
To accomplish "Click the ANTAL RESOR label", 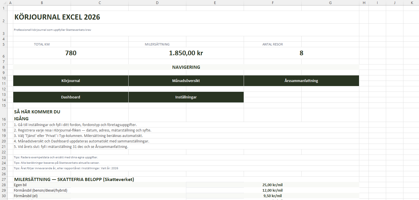I will [x=273, y=44].
